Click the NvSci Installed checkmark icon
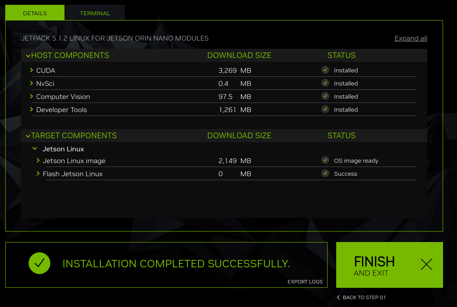This screenshot has width=457, height=307. point(325,83)
